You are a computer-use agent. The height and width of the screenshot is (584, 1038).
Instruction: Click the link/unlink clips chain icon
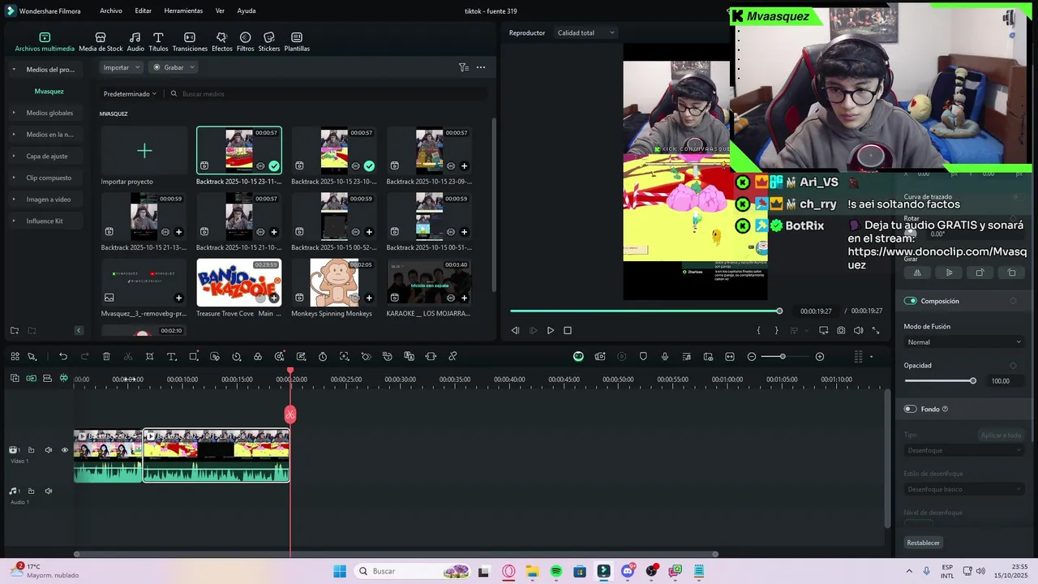tap(453, 357)
